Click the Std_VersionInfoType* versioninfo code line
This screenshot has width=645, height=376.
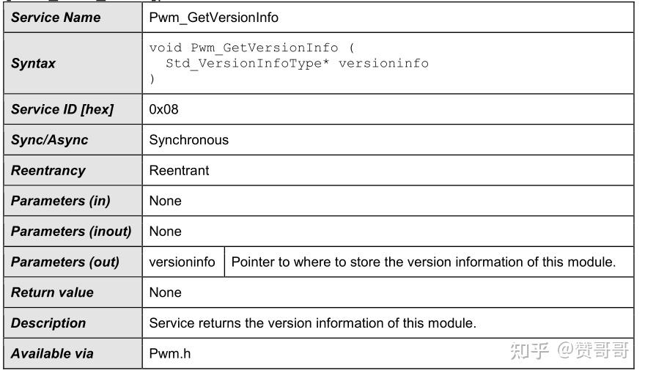click(x=296, y=63)
